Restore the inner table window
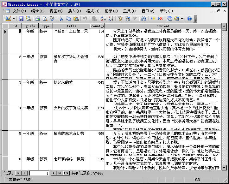 219,11
